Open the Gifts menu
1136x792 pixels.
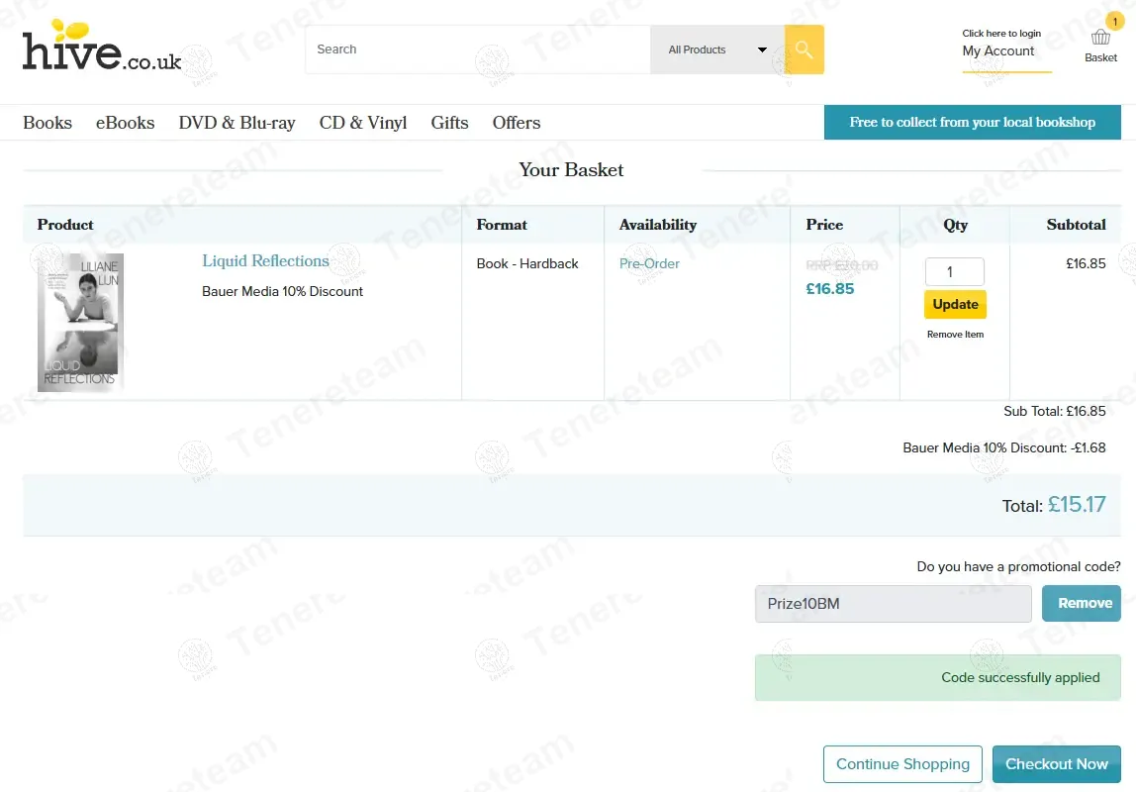coord(450,123)
